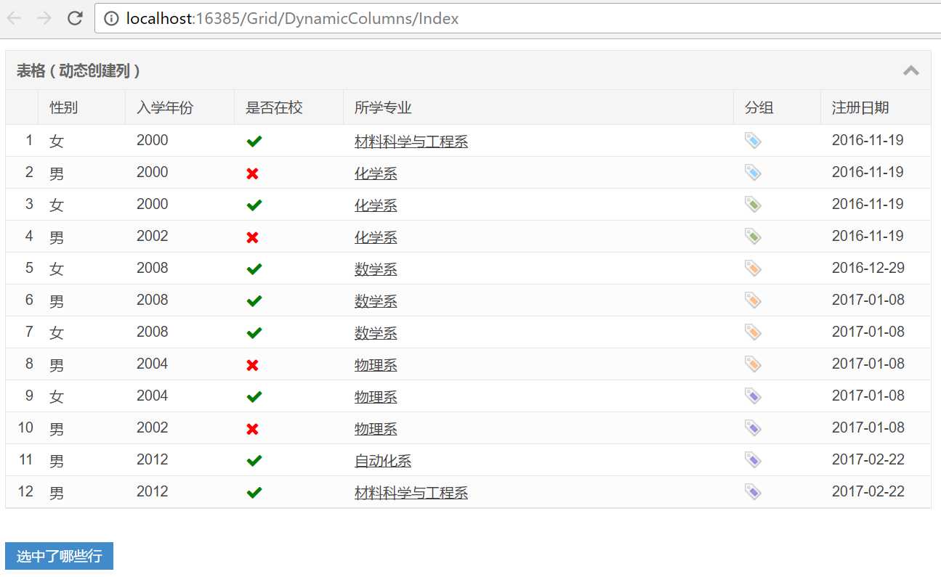Click the purple tag icon in row 9
Image resolution: width=941 pixels, height=577 pixels.
[x=753, y=396]
